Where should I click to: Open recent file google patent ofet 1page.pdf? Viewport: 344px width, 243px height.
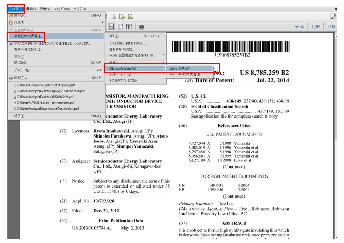(x=56, y=85)
